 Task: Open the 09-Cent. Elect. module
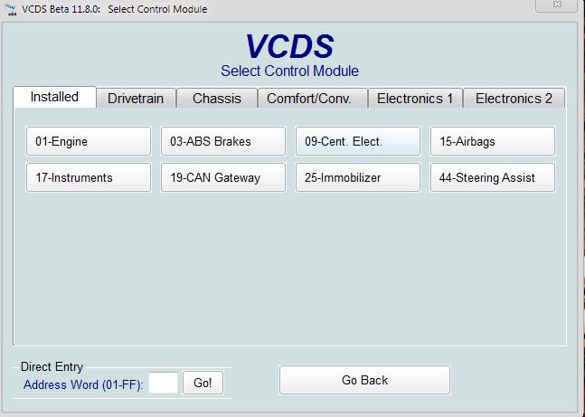(358, 141)
